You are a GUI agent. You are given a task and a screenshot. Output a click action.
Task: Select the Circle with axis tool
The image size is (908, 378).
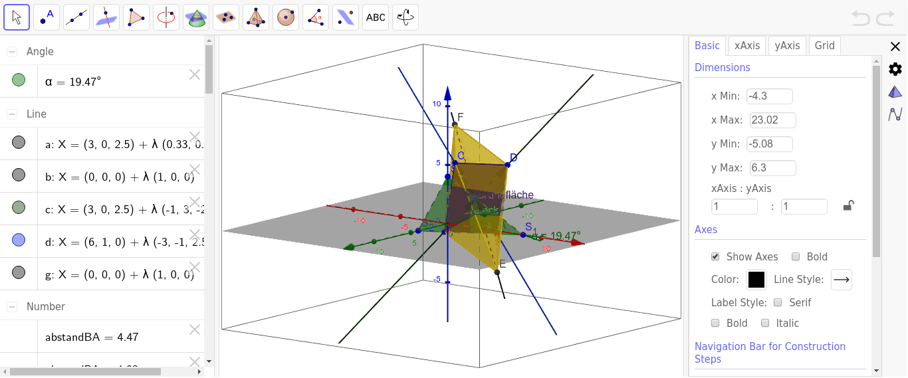click(x=166, y=17)
